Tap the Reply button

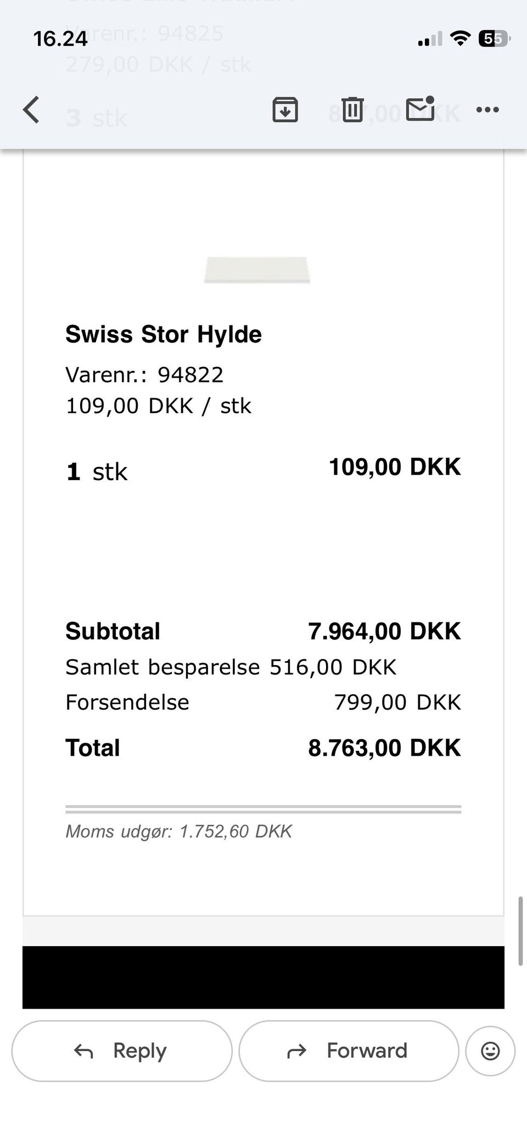[122, 1051]
